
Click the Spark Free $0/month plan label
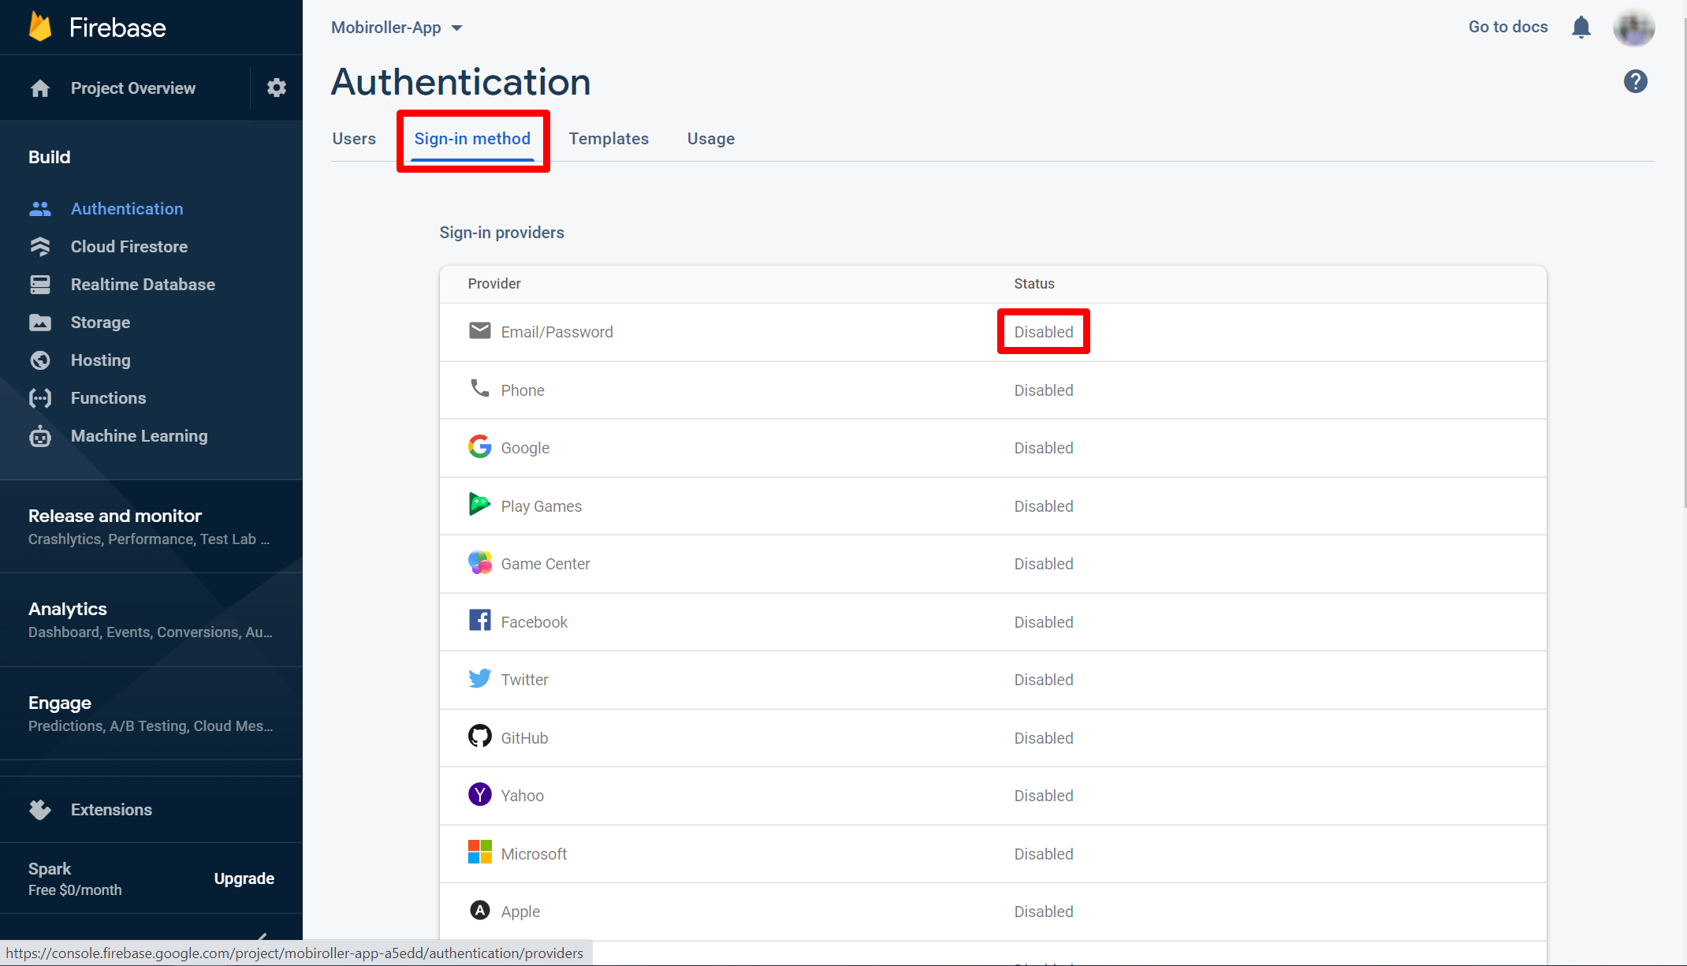coord(75,878)
